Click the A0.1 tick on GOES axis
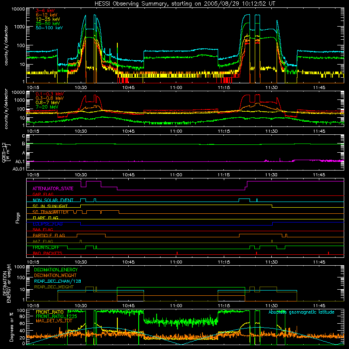Screen dimensions: 349x349 tap(20, 162)
